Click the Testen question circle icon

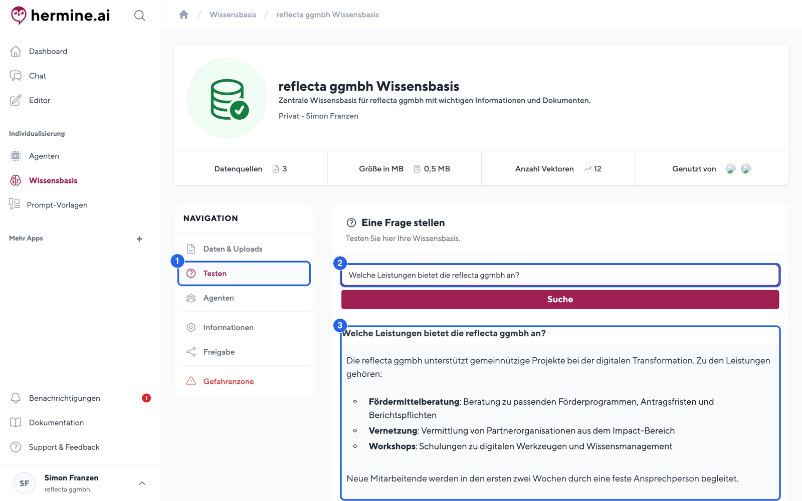click(x=191, y=273)
